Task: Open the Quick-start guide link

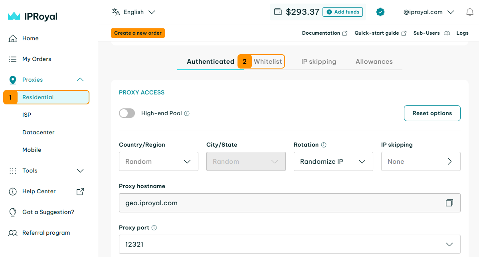Action: pyautogui.click(x=377, y=33)
